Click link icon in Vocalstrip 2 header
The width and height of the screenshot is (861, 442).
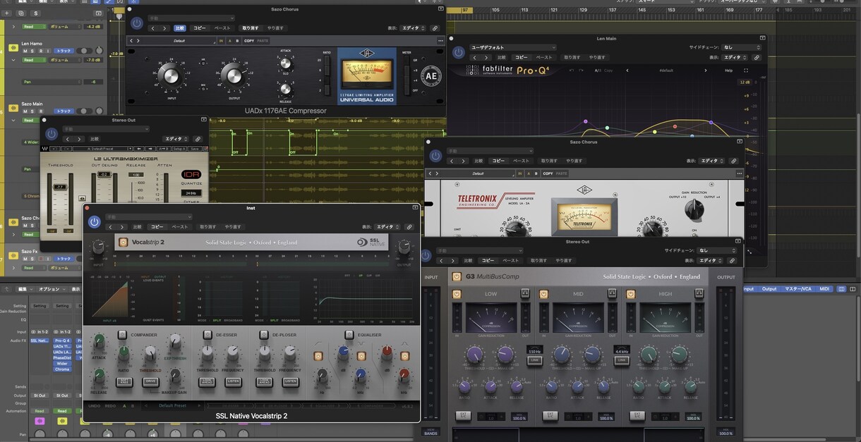[x=409, y=227]
